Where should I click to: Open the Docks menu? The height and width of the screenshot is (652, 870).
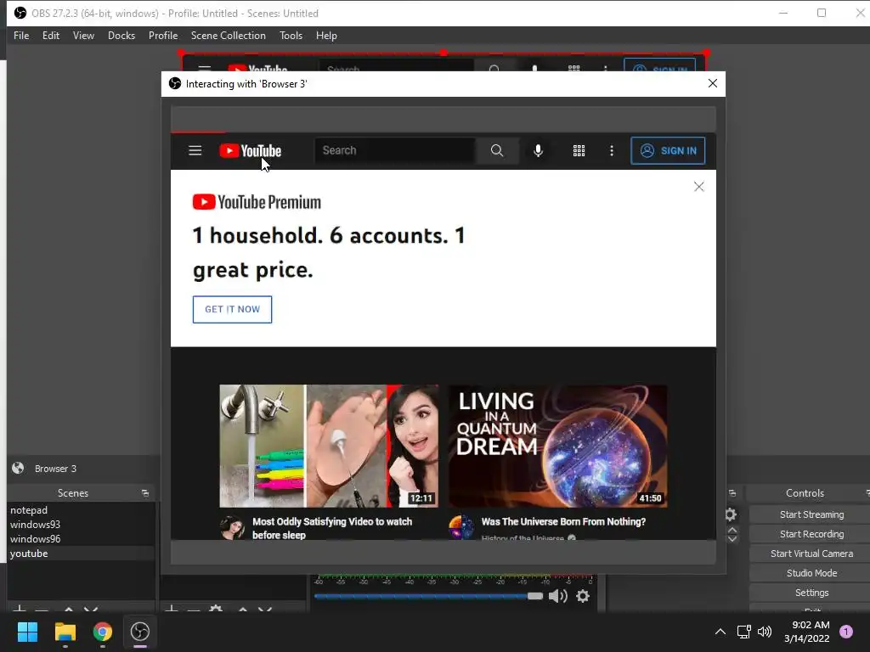(121, 36)
